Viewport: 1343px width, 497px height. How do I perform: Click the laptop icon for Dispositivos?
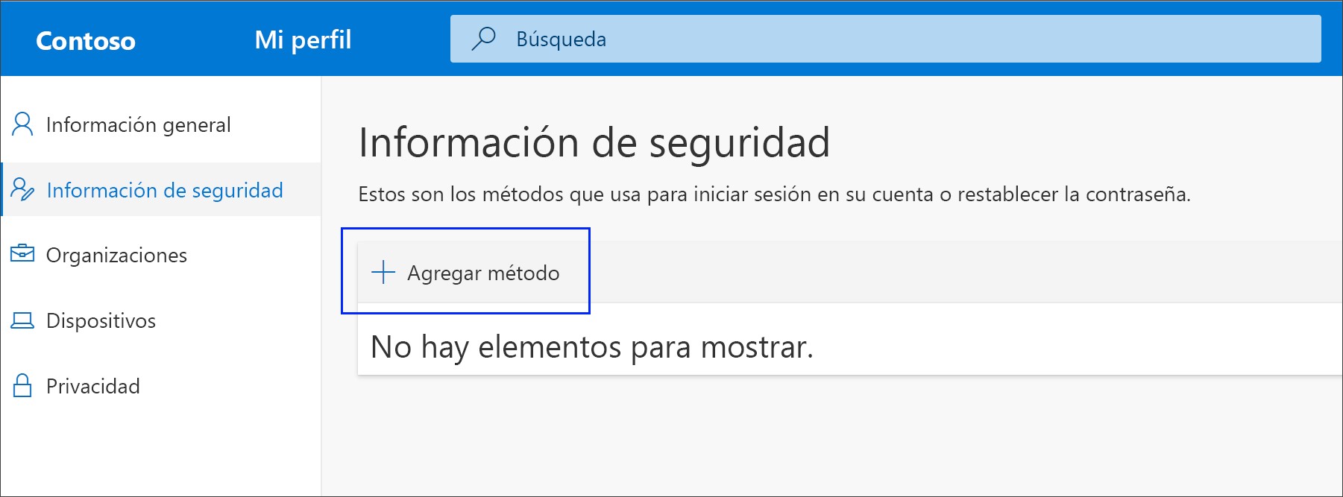22,320
